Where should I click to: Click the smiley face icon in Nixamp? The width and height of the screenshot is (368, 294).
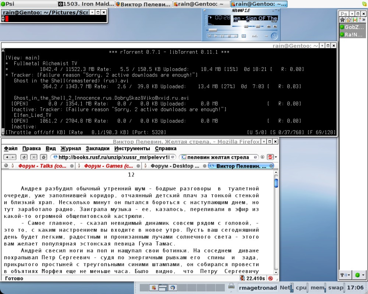pyautogui.click(x=275, y=36)
